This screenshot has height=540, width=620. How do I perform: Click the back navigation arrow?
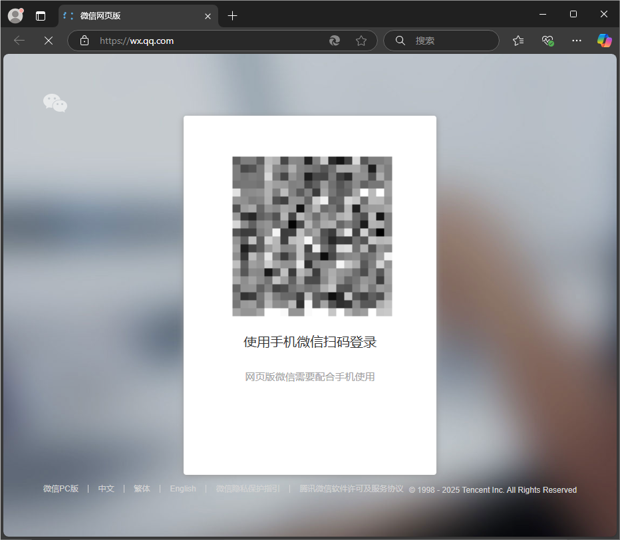[x=19, y=41]
